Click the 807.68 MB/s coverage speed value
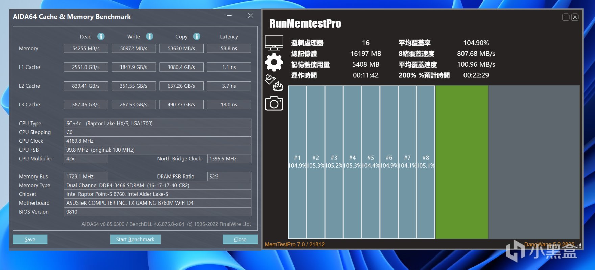The height and width of the screenshot is (270, 595). [x=476, y=53]
